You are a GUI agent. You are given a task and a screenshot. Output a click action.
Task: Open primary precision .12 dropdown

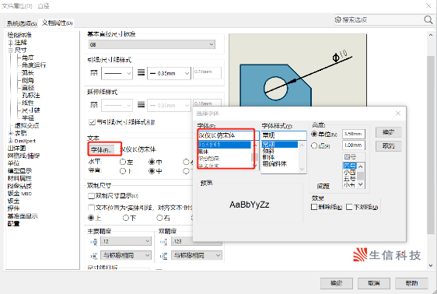pos(126,241)
